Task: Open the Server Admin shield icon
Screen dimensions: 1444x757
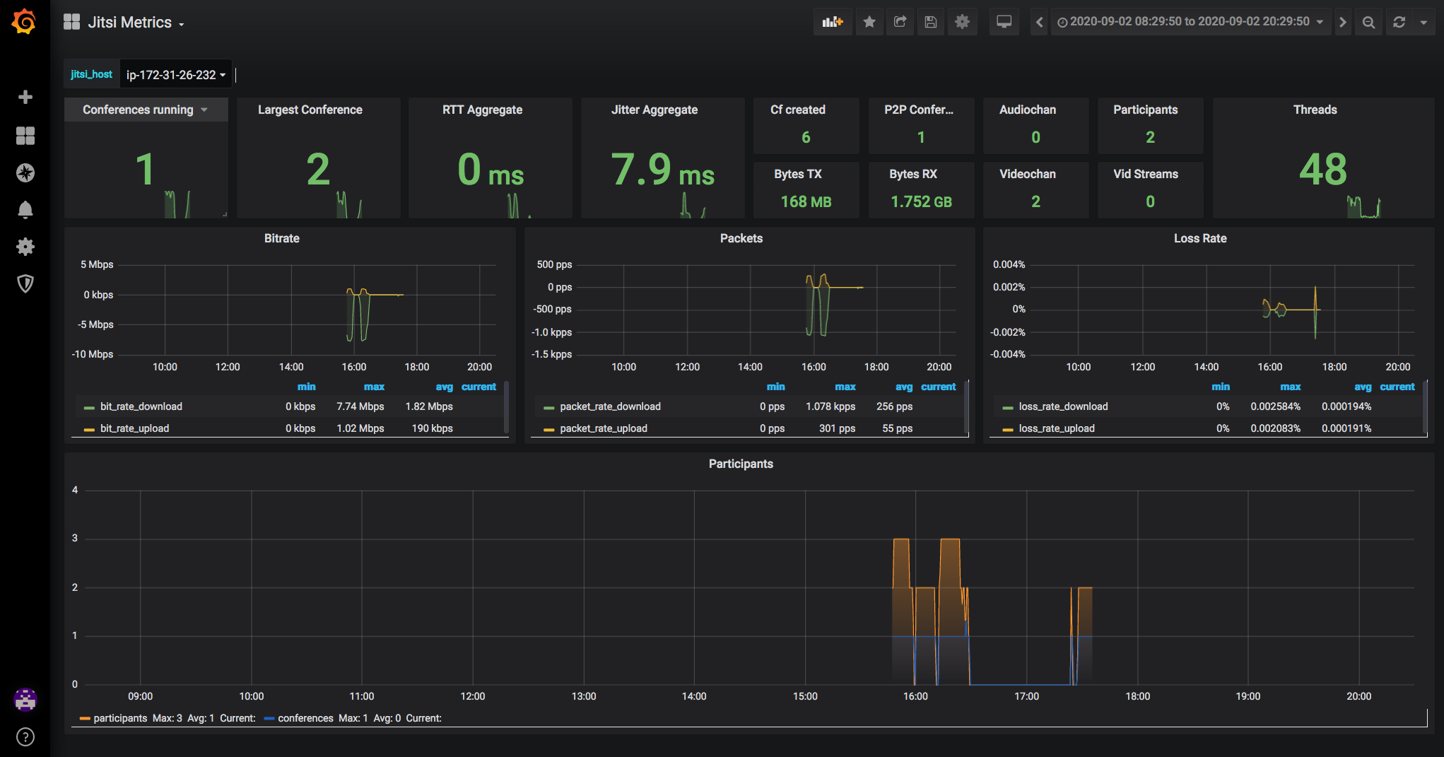Action: point(25,283)
